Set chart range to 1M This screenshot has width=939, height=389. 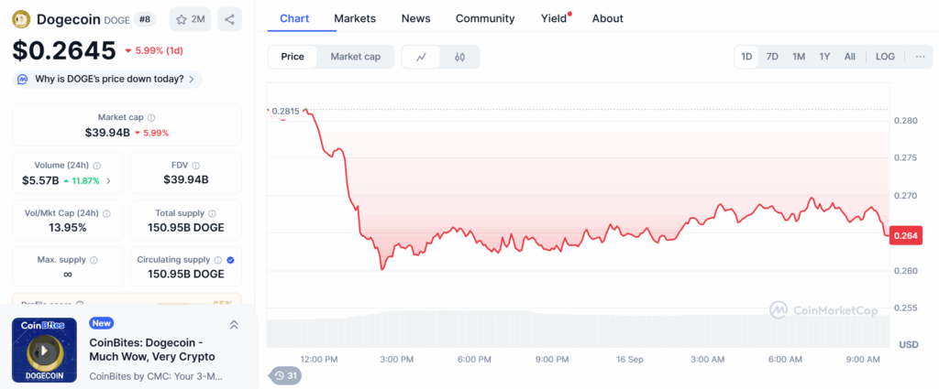(x=799, y=57)
